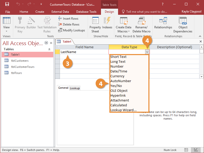This screenshot has width=204, height=153.
Task: Open the File menu
Action: coord(8,12)
